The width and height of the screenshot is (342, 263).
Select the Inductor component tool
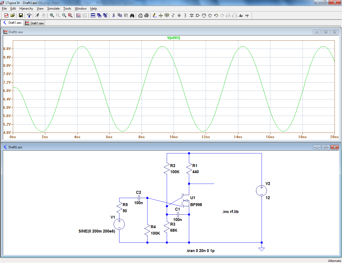[185, 16]
